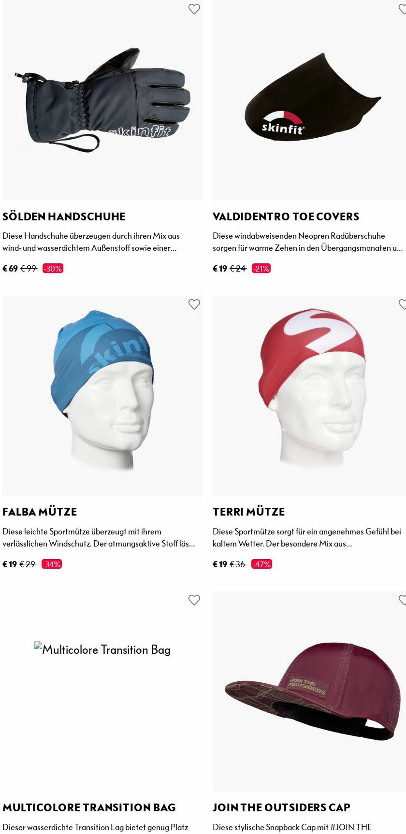Screen dimensions: 406x834
Task: Go to VALDIDENTRO TOE COVERS product page
Action: [286, 217]
